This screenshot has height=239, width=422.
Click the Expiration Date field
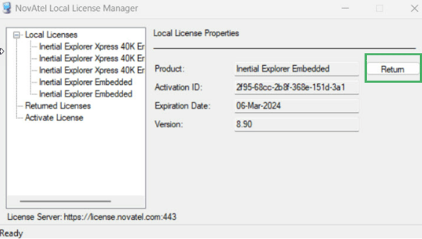tap(297, 106)
